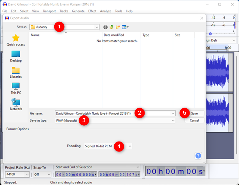Open the Snap-To dropdown
Screen dimensions: 239x185
49,174
